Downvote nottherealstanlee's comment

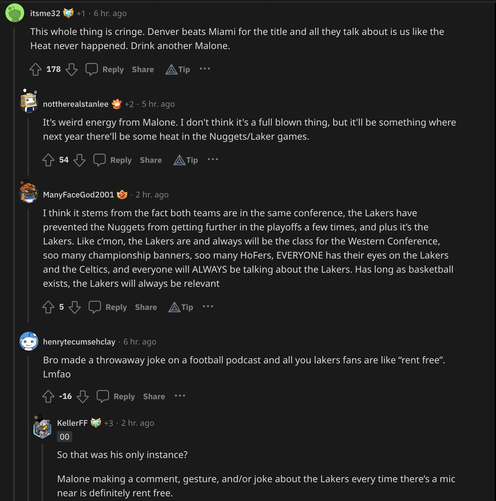pos(80,160)
